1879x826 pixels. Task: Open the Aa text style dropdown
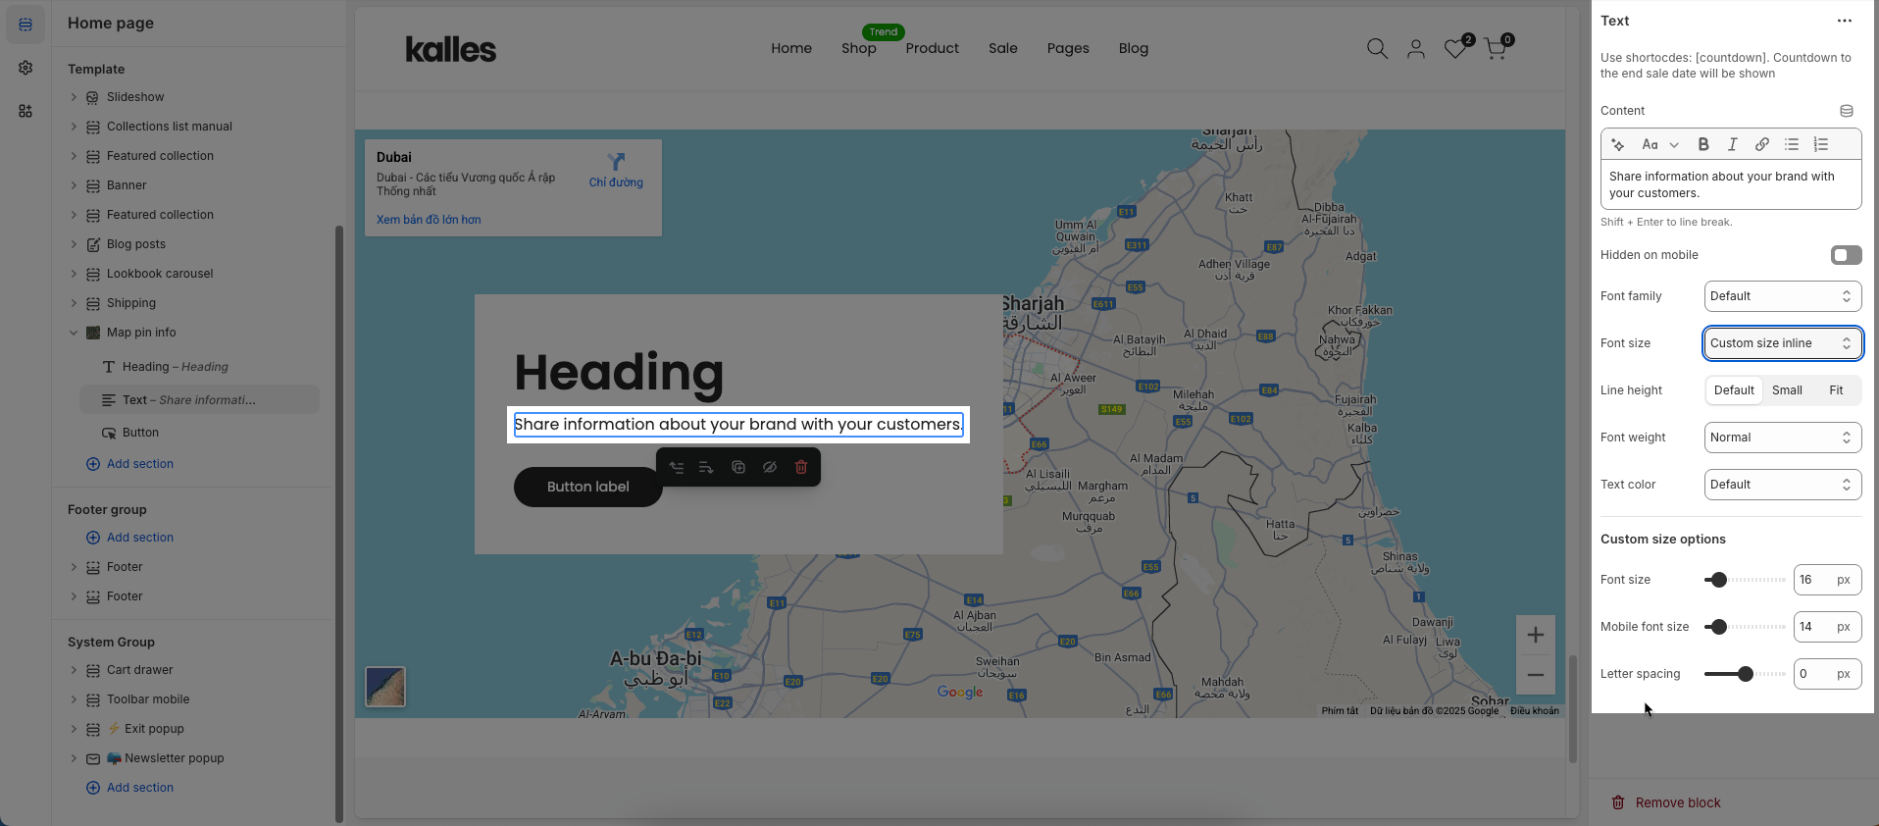click(x=1659, y=144)
